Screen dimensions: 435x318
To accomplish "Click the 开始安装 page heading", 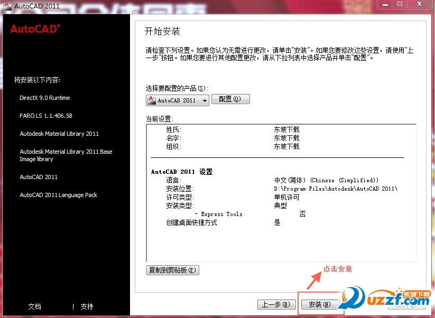I will 162,31.
